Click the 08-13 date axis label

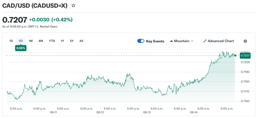[147, 112]
